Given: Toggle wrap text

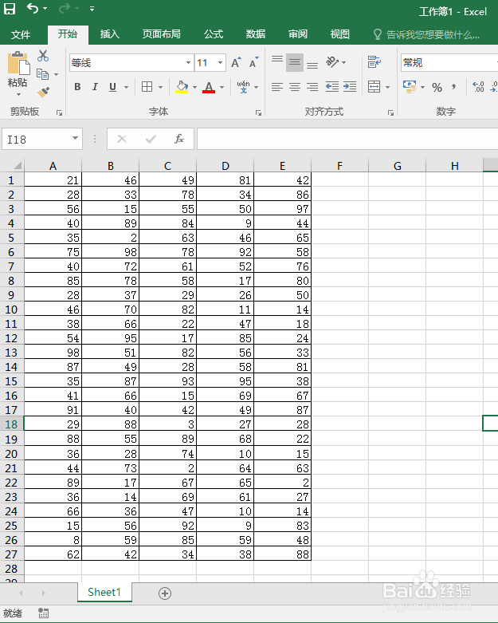Looking at the screenshot, I should [374, 62].
